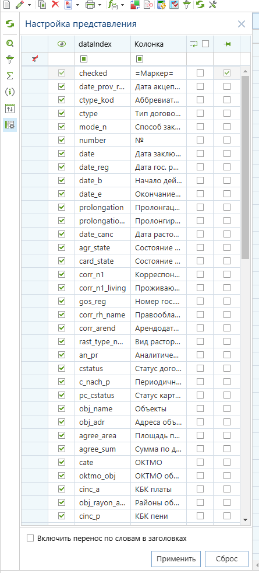Click the wrench and screwdriver tools icon
259x573 pixels.
pos(212,5)
